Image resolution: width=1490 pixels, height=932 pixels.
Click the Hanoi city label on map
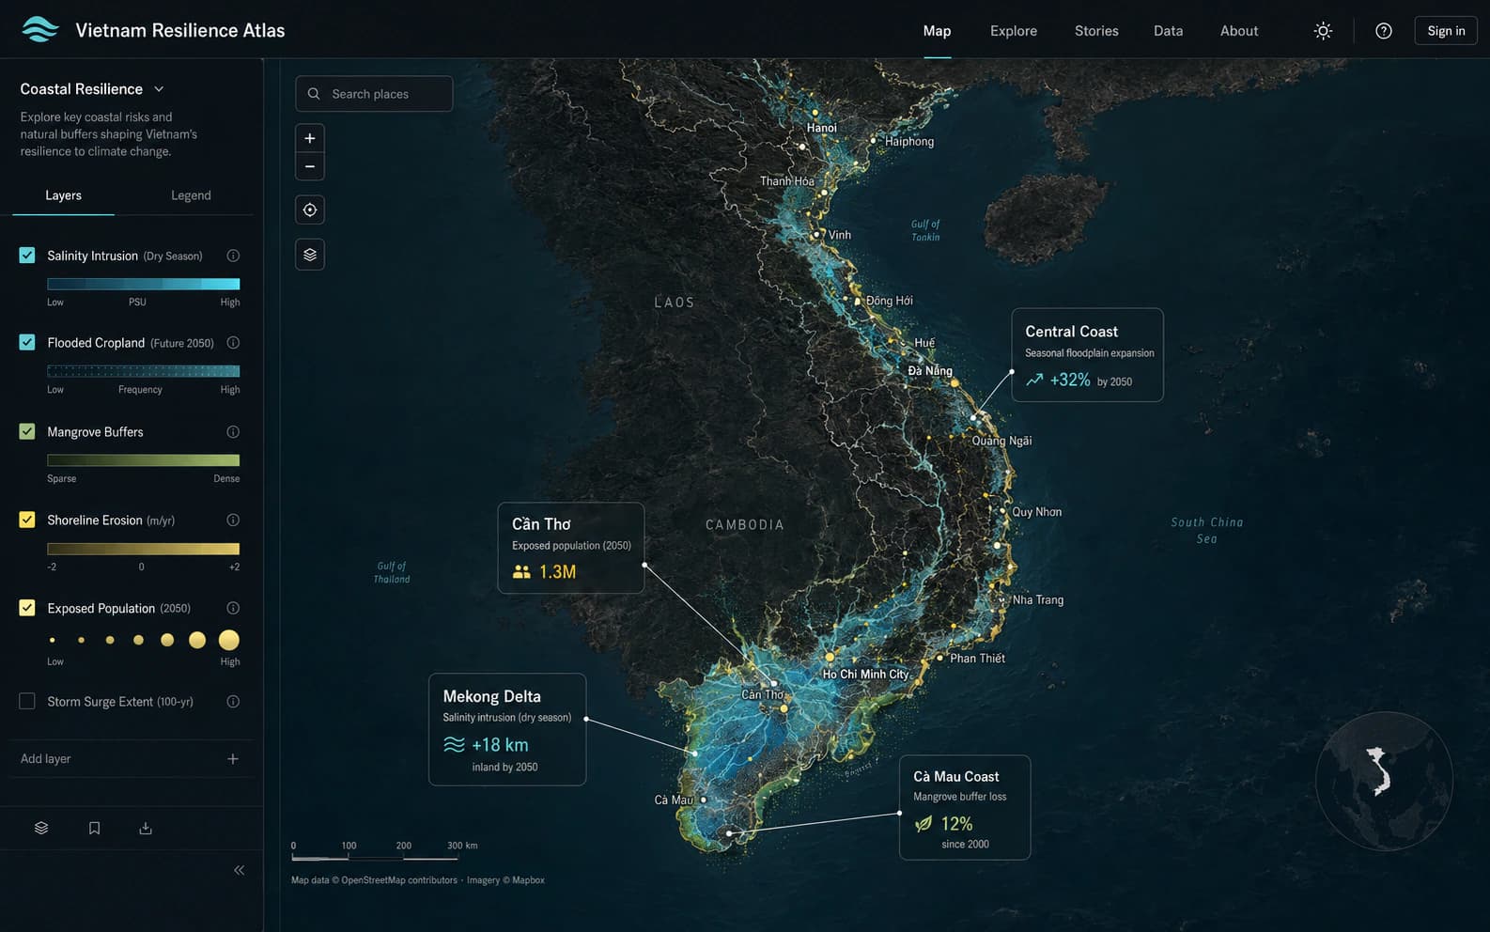(821, 128)
